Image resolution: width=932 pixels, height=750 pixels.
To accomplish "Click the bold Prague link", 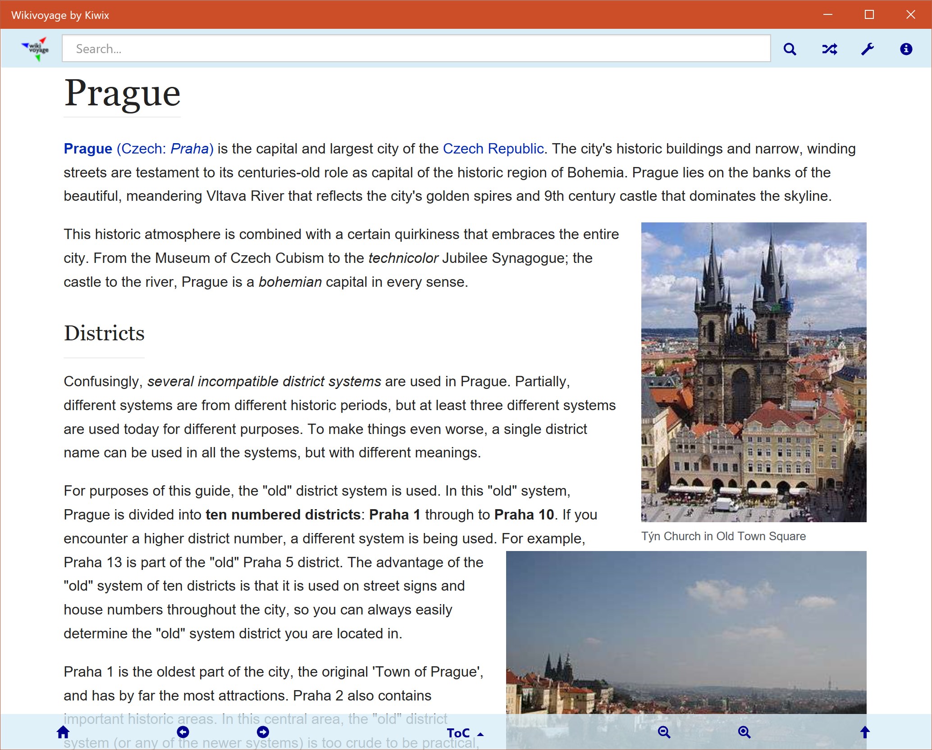I will point(88,149).
